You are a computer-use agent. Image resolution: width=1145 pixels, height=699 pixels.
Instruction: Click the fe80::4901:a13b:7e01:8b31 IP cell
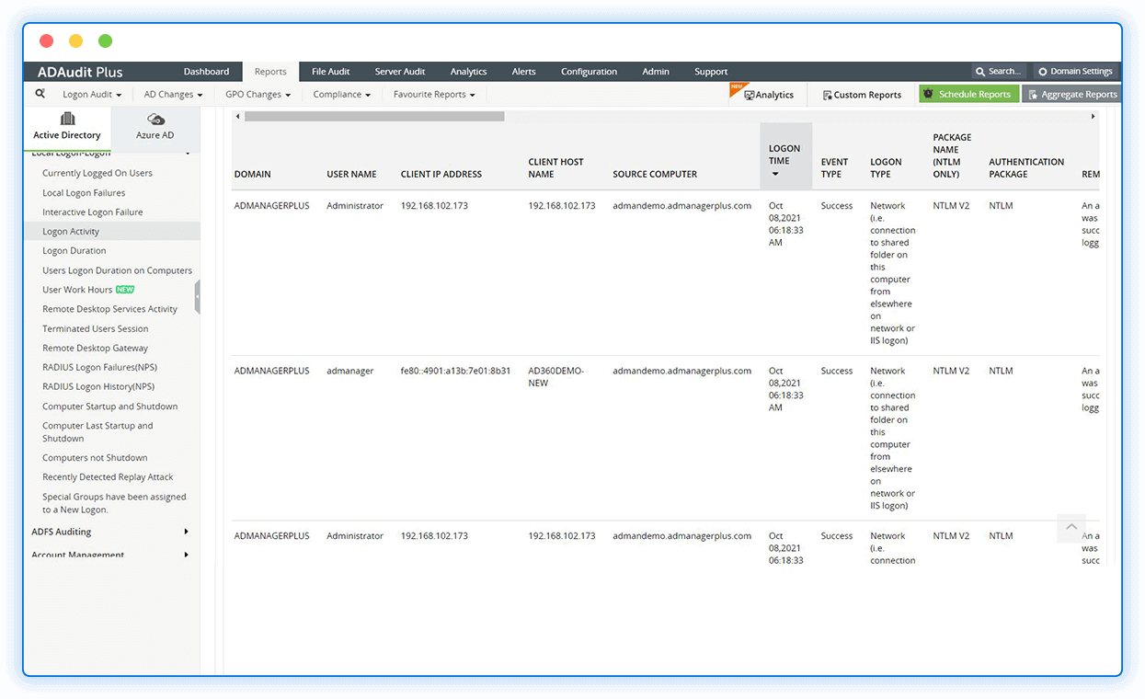(x=455, y=371)
